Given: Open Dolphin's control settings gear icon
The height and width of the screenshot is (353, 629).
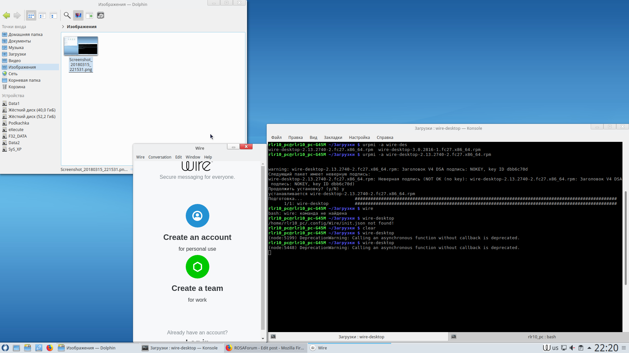Looking at the screenshot, I should 101,15.
